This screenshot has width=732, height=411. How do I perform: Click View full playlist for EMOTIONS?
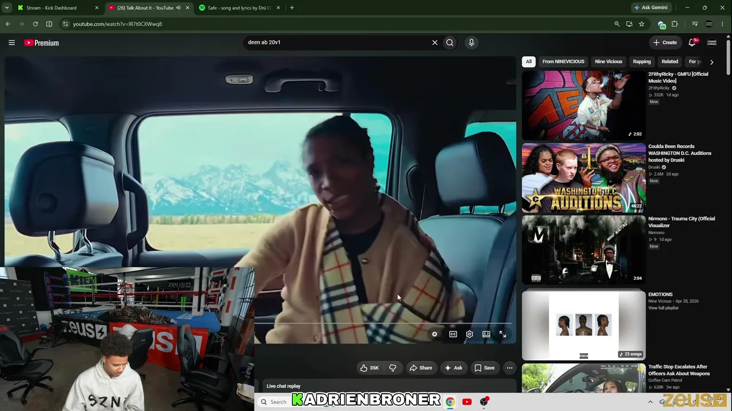point(663,308)
